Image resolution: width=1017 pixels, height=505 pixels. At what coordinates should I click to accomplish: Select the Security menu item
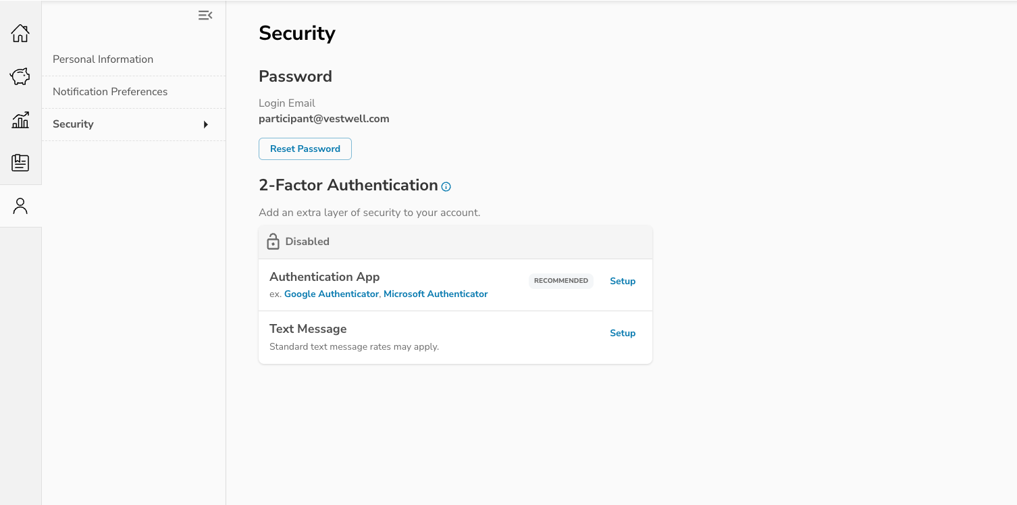[73, 124]
